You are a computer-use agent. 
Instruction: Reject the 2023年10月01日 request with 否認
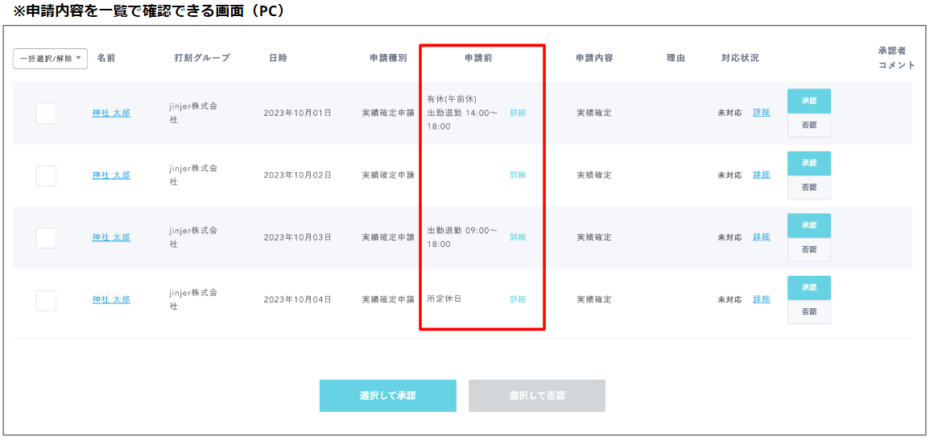pyautogui.click(x=808, y=125)
